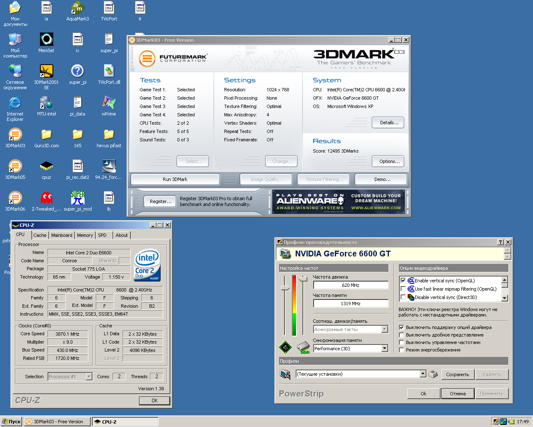Enable Режим энергосбережения checkbox
The height and width of the screenshot is (427, 533).
(x=402, y=350)
